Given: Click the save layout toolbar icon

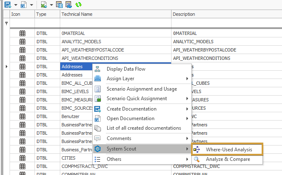Looking at the screenshot, I should coord(59,5).
